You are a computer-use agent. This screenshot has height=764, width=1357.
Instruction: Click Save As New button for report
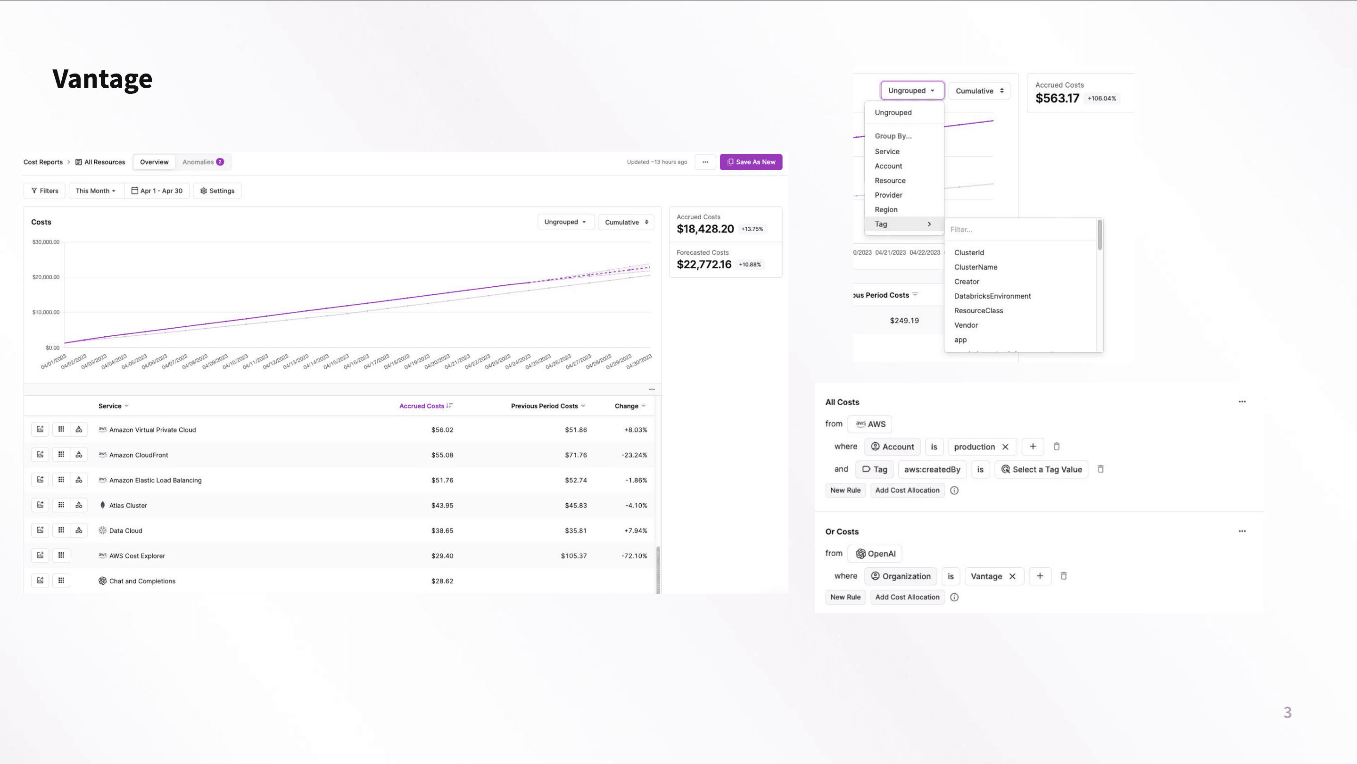point(751,161)
